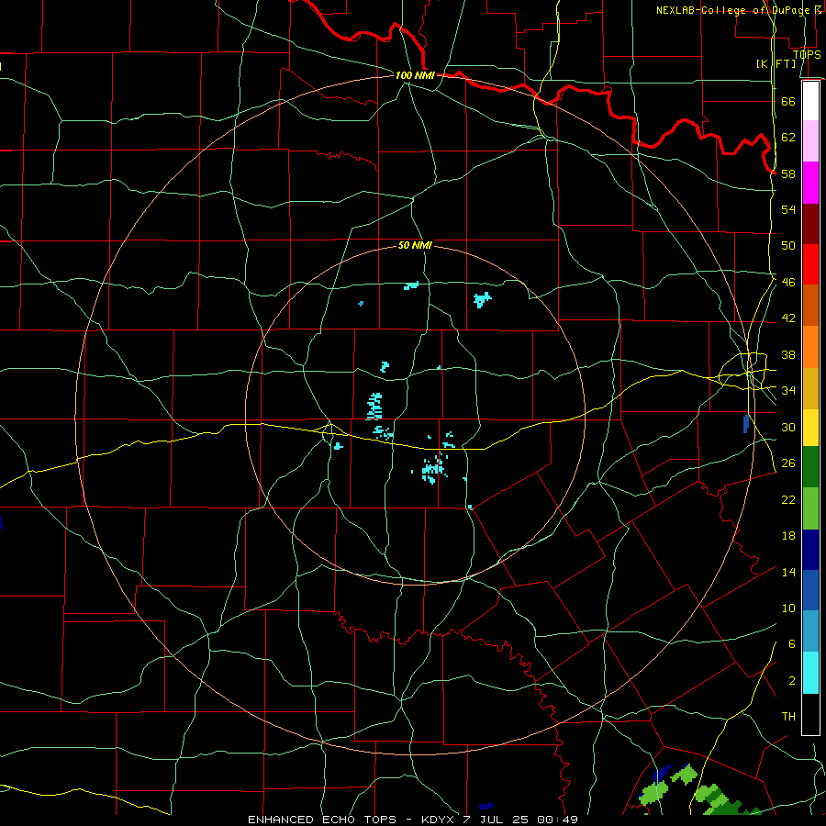The height and width of the screenshot is (826, 826).
Task: Click the light pink swatch on the color scale
Action: click(x=810, y=140)
